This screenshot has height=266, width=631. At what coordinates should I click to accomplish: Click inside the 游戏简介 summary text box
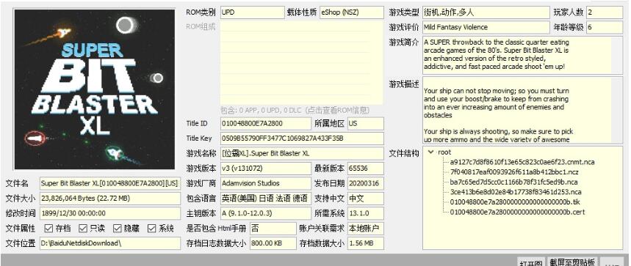tap(522, 55)
